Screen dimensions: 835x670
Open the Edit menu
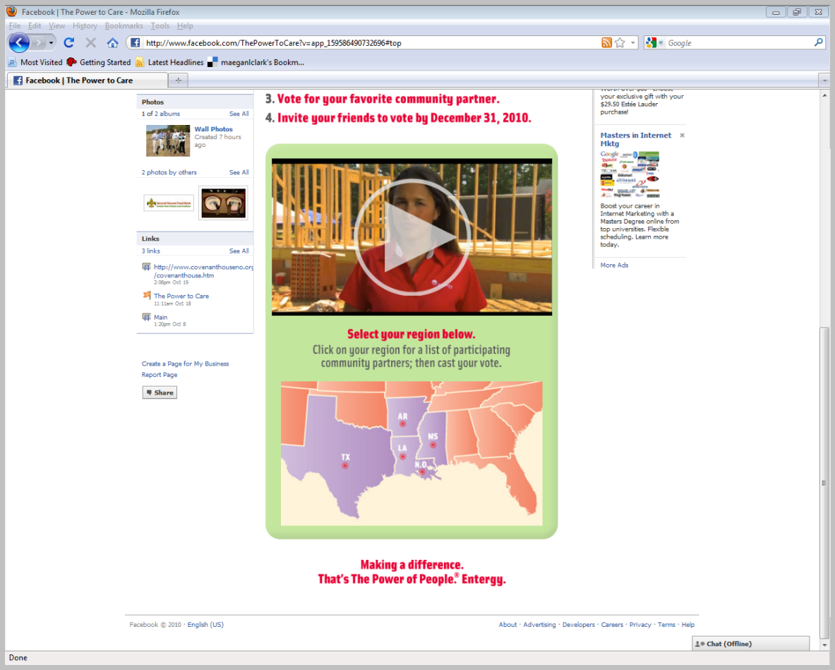click(x=35, y=25)
